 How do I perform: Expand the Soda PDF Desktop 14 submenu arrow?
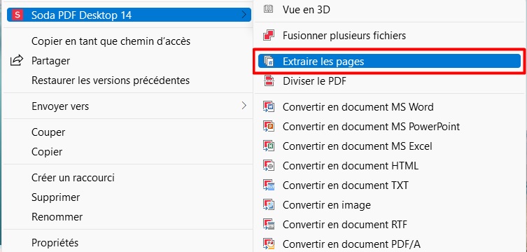coord(244,15)
